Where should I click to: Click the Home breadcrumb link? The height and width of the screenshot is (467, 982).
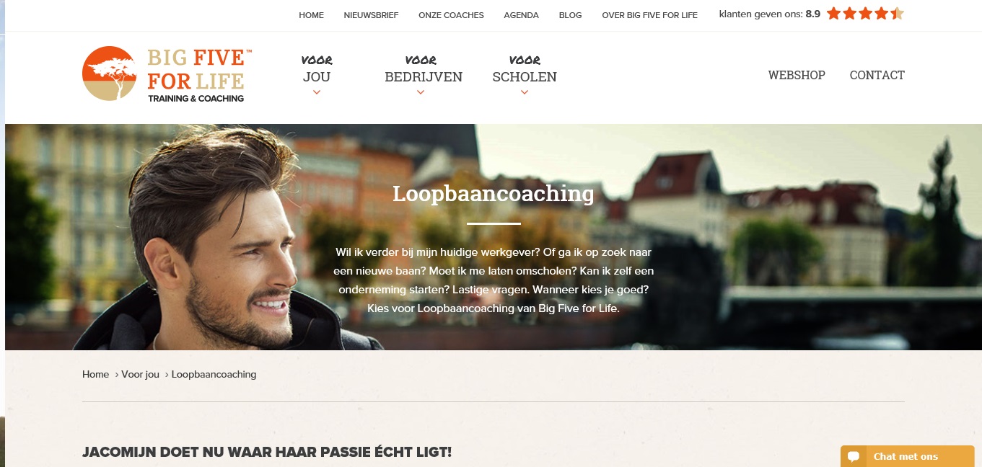tap(95, 375)
